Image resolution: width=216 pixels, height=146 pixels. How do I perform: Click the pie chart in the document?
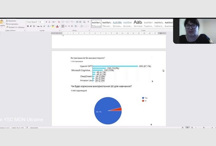(x=108, y=111)
